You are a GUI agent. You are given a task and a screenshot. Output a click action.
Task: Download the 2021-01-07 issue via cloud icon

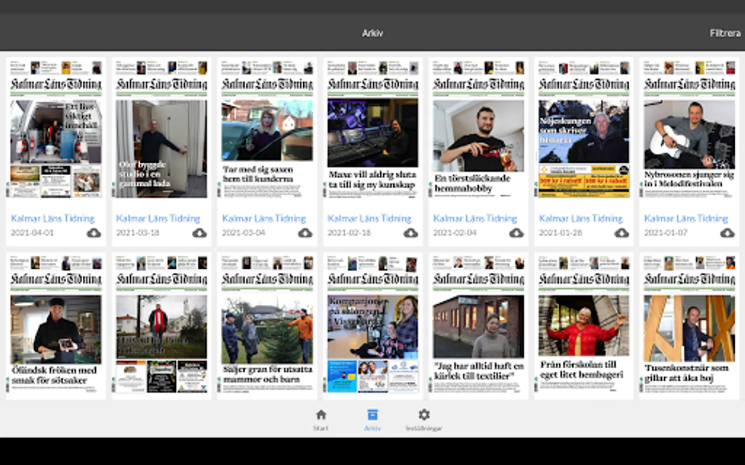click(x=727, y=233)
